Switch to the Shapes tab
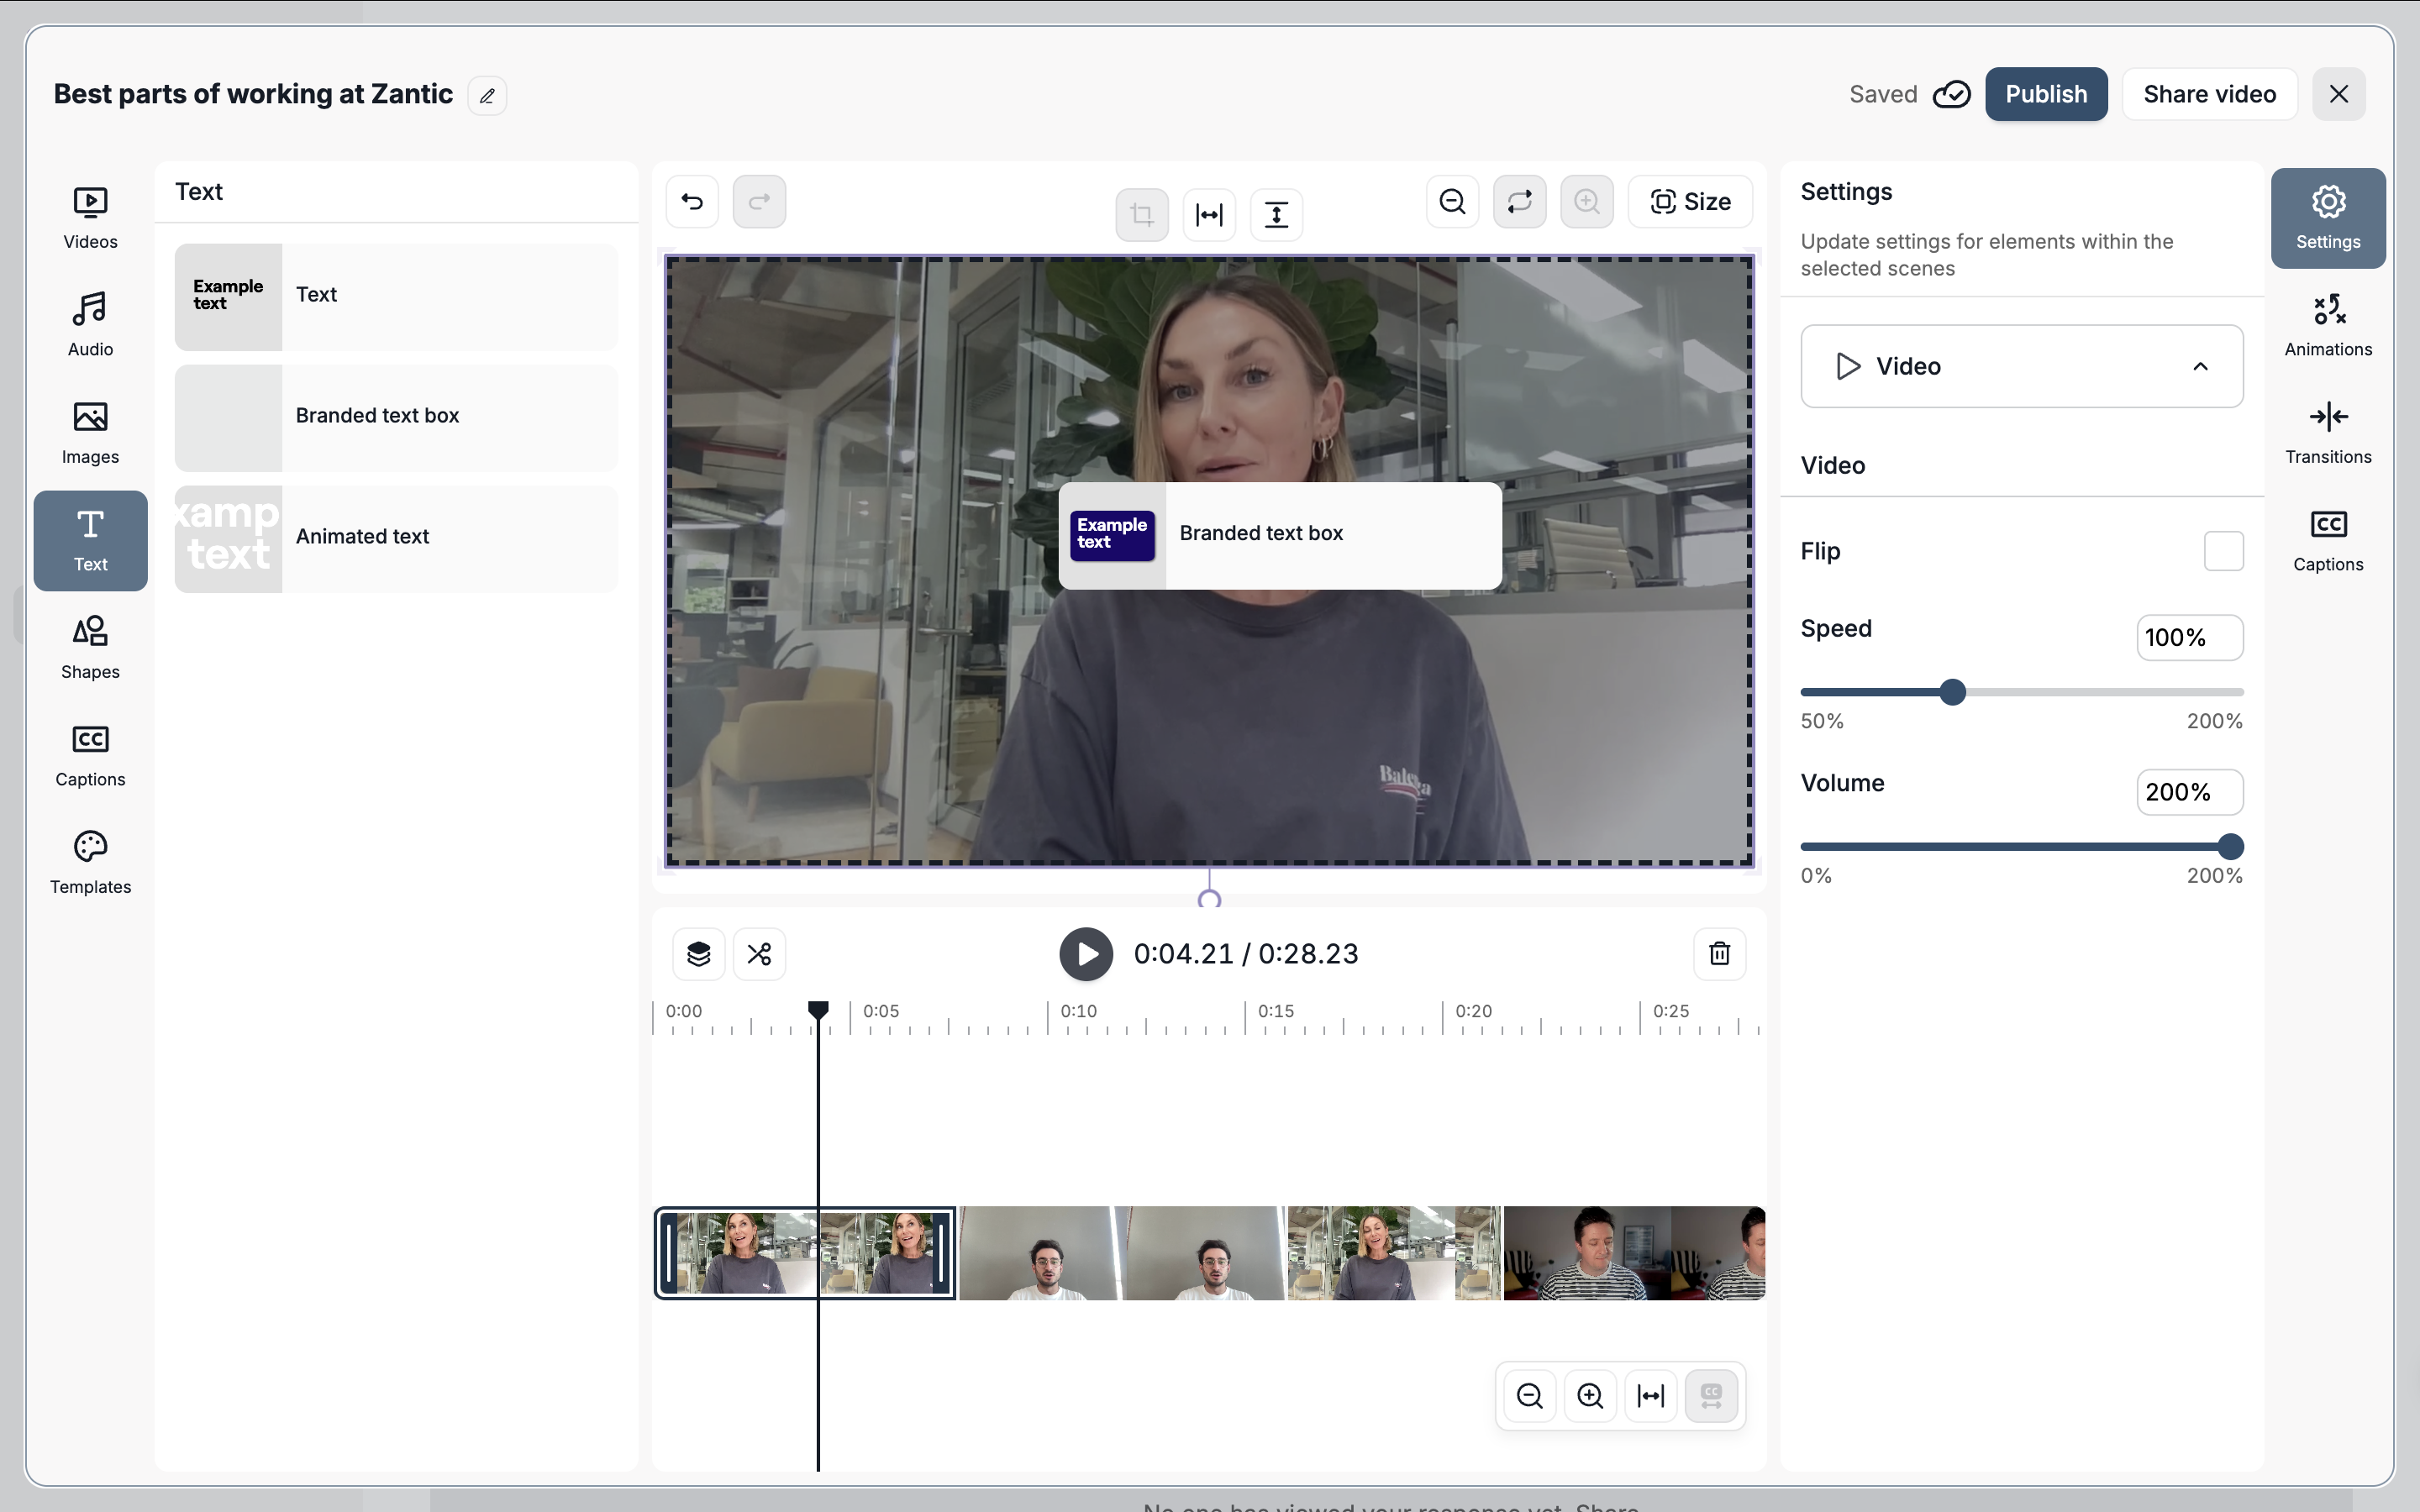Image resolution: width=2420 pixels, height=1512 pixels. 90,647
